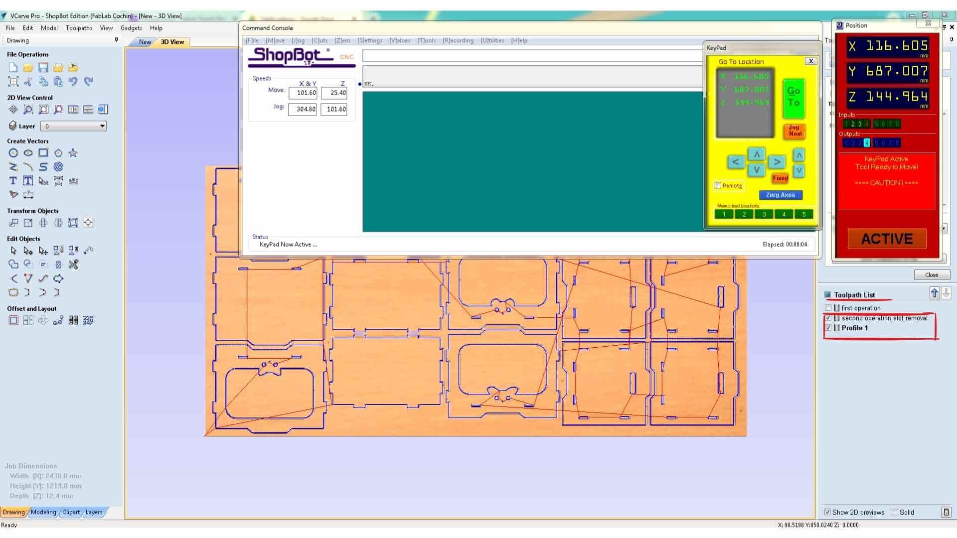The image size is (957, 538).
Task: Move toolpath up with blue arrow
Action: [x=934, y=293]
